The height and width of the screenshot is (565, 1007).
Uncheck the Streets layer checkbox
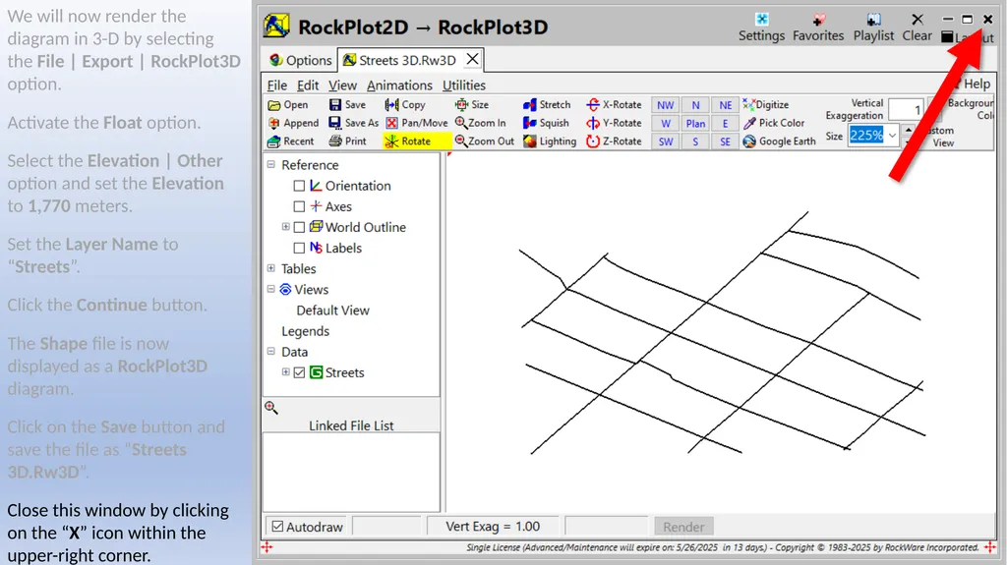299,372
